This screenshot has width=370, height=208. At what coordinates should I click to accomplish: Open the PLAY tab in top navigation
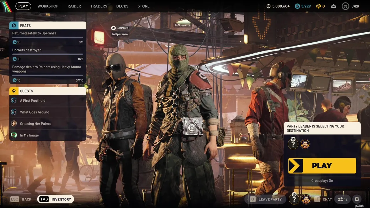click(23, 6)
